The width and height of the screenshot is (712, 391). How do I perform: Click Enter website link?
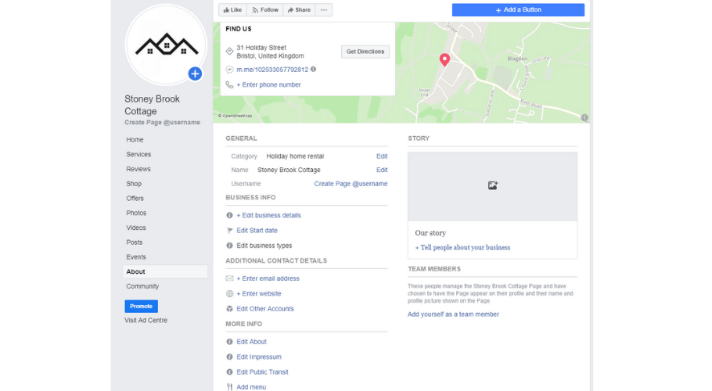[259, 293]
